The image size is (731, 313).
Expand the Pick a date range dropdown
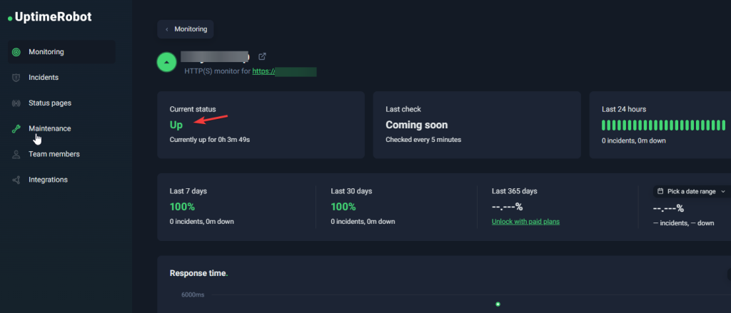[x=692, y=191]
